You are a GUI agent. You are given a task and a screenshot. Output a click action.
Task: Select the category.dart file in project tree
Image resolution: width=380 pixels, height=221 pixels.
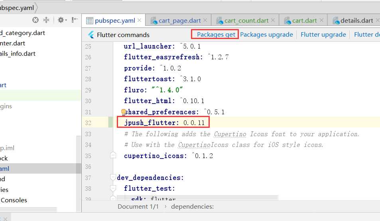[23, 33]
